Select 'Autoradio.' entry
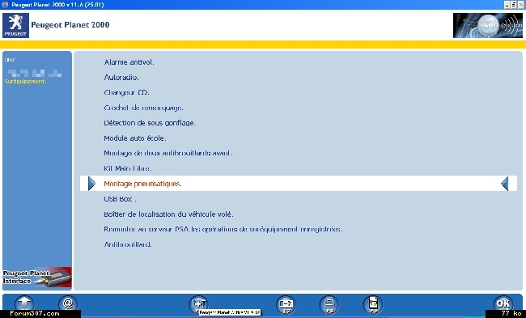 tap(121, 78)
